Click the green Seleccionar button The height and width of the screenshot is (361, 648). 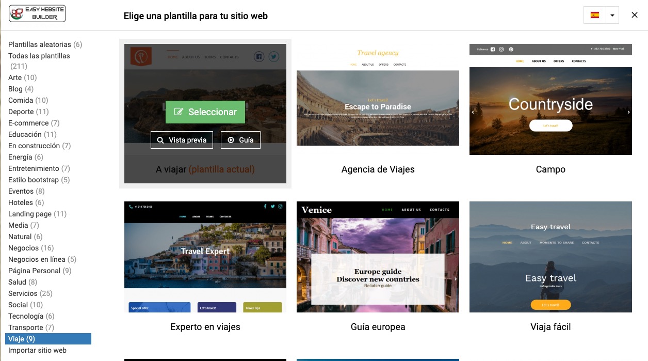(x=205, y=112)
